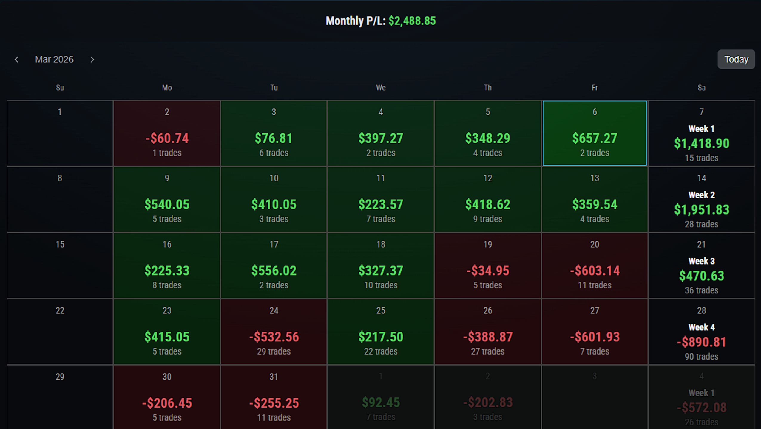Select March 6 with $657.27 profit
Screen dimensions: 761x429
pyautogui.click(x=595, y=133)
